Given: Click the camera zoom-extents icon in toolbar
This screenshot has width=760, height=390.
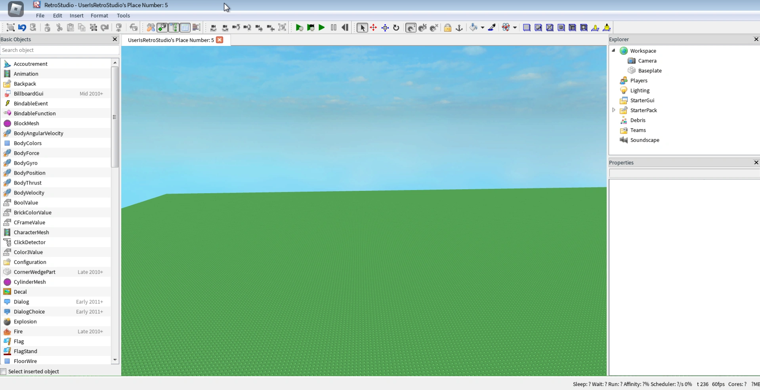Looking at the screenshot, I should (282, 27).
